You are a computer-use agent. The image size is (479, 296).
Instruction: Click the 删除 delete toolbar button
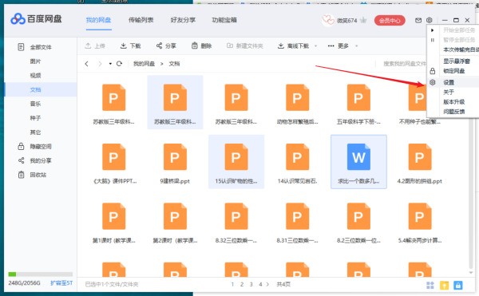pos(202,45)
